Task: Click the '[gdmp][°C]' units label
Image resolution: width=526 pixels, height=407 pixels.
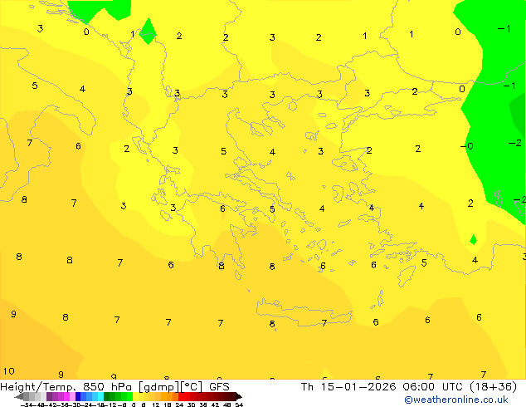Action: (171, 387)
